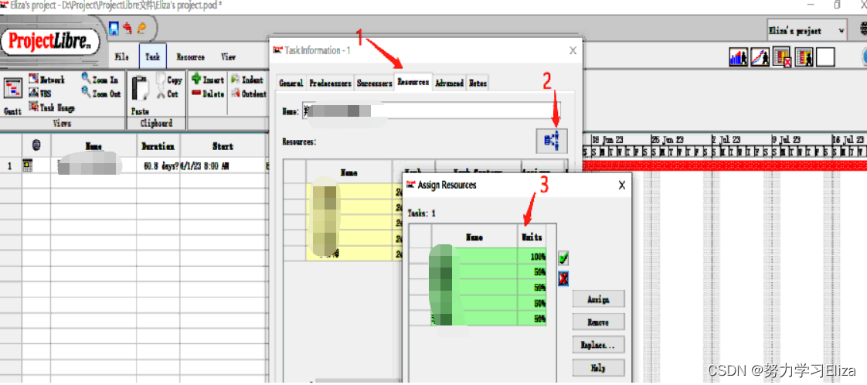Image resolution: width=867 pixels, height=385 pixels.
Task: Select the 100% units cell
Action: (532, 257)
